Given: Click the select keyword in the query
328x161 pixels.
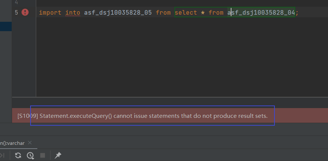Looking at the screenshot, I should (185, 13).
